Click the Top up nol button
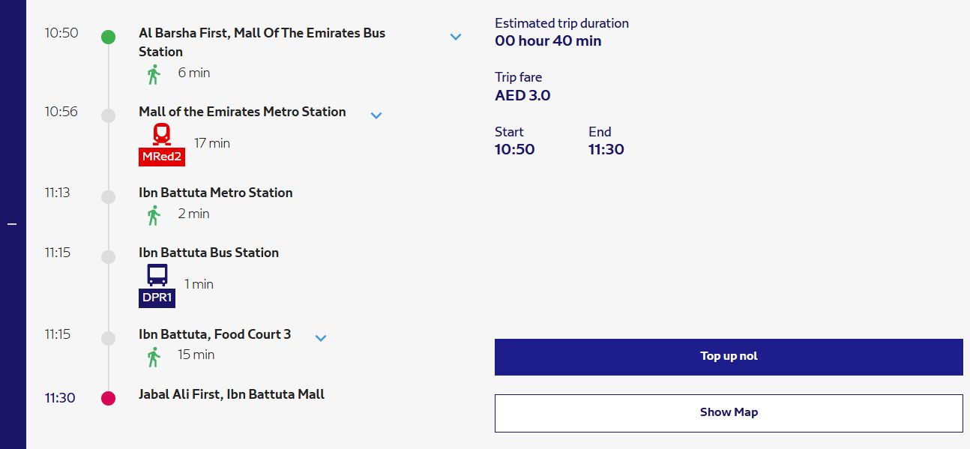The image size is (970, 449). click(729, 357)
